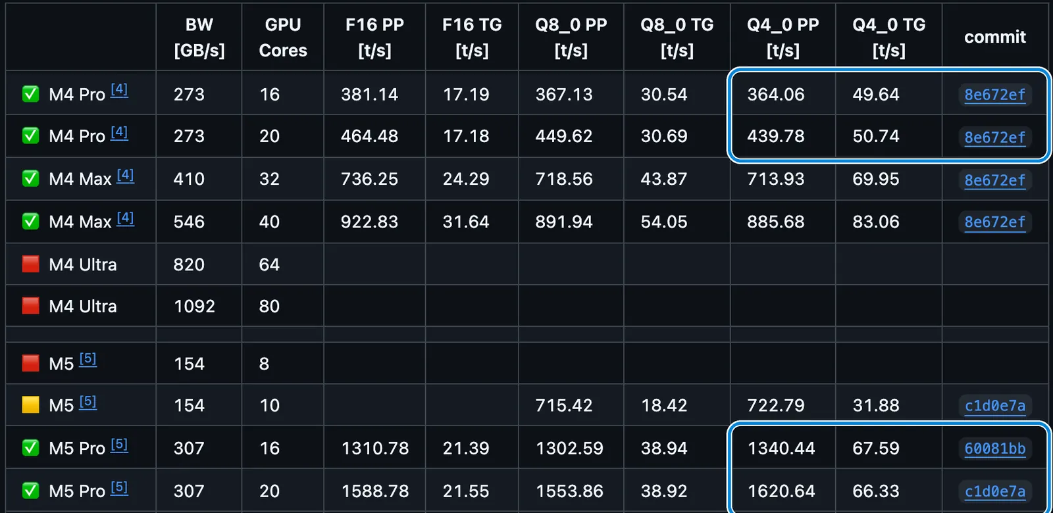The height and width of the screenshot is (513, 1053).
Task: Open commit 8e672ef on M4 Max 40-core row
Action: (994, 222)
